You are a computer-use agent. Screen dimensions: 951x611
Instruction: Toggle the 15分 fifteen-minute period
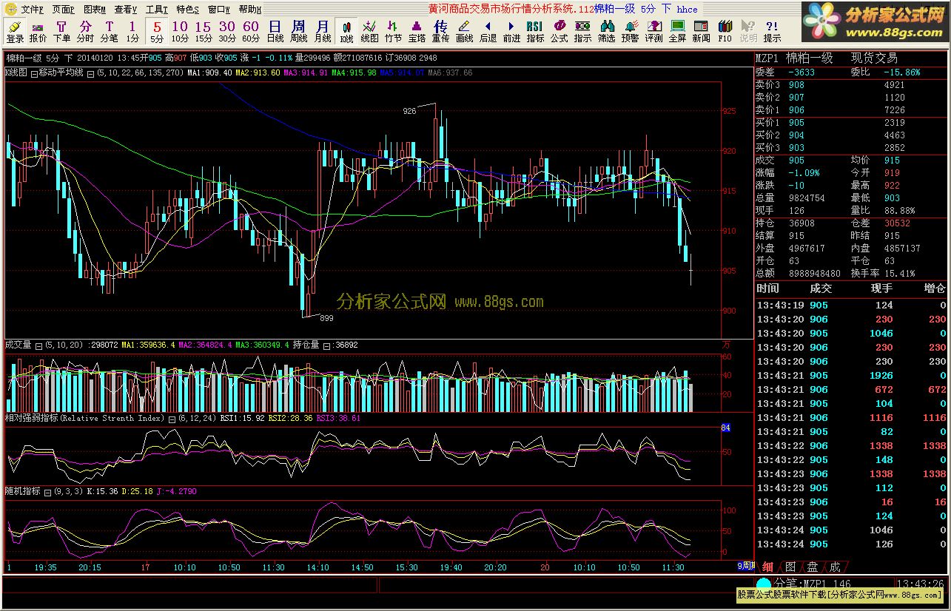(x=204, y=31)
